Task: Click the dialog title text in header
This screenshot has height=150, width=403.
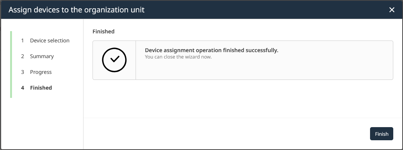Action: click(76, 10)
